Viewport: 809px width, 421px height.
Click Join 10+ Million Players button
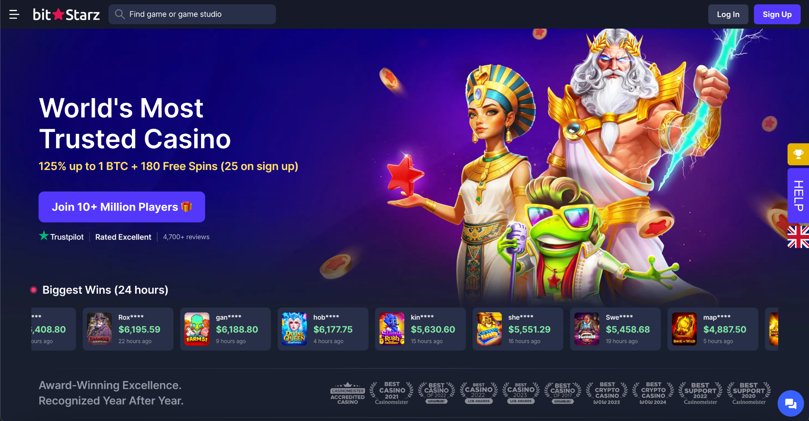click(x=122, y=207)
